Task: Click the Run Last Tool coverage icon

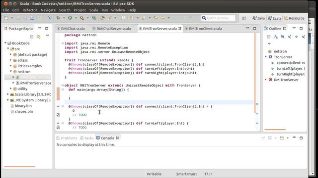Action: point(81,18)
